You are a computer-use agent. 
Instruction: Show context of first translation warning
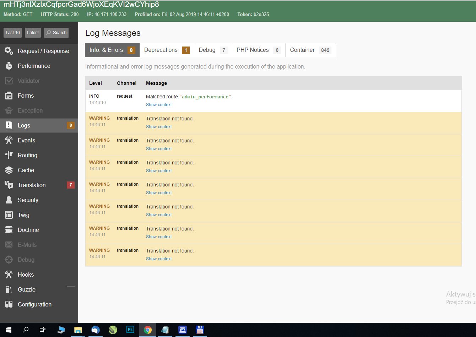point(159,127)
